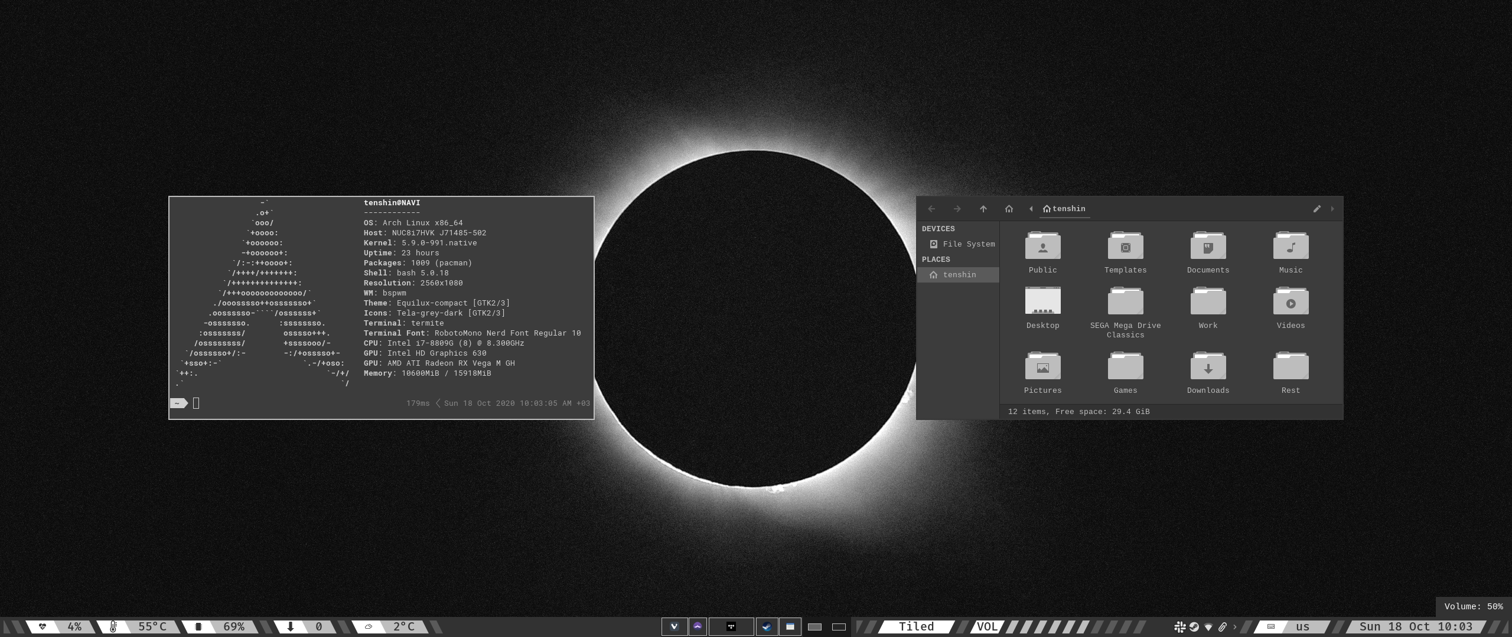Open the Work folder
This screenshot has width=1512, height=637.
pos(1208,308)
